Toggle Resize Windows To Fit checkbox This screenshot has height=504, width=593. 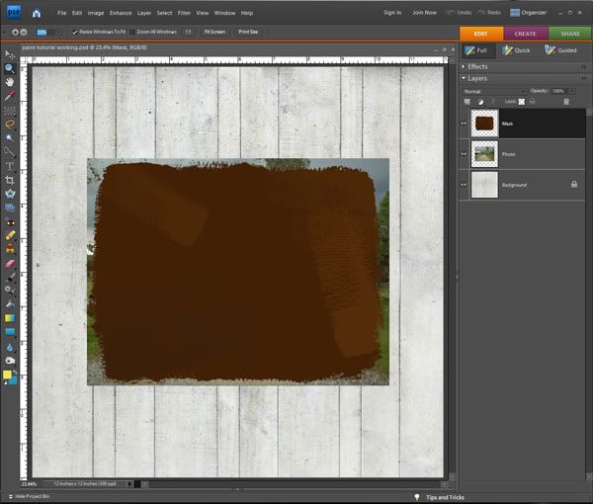click(x=74, y=33)
